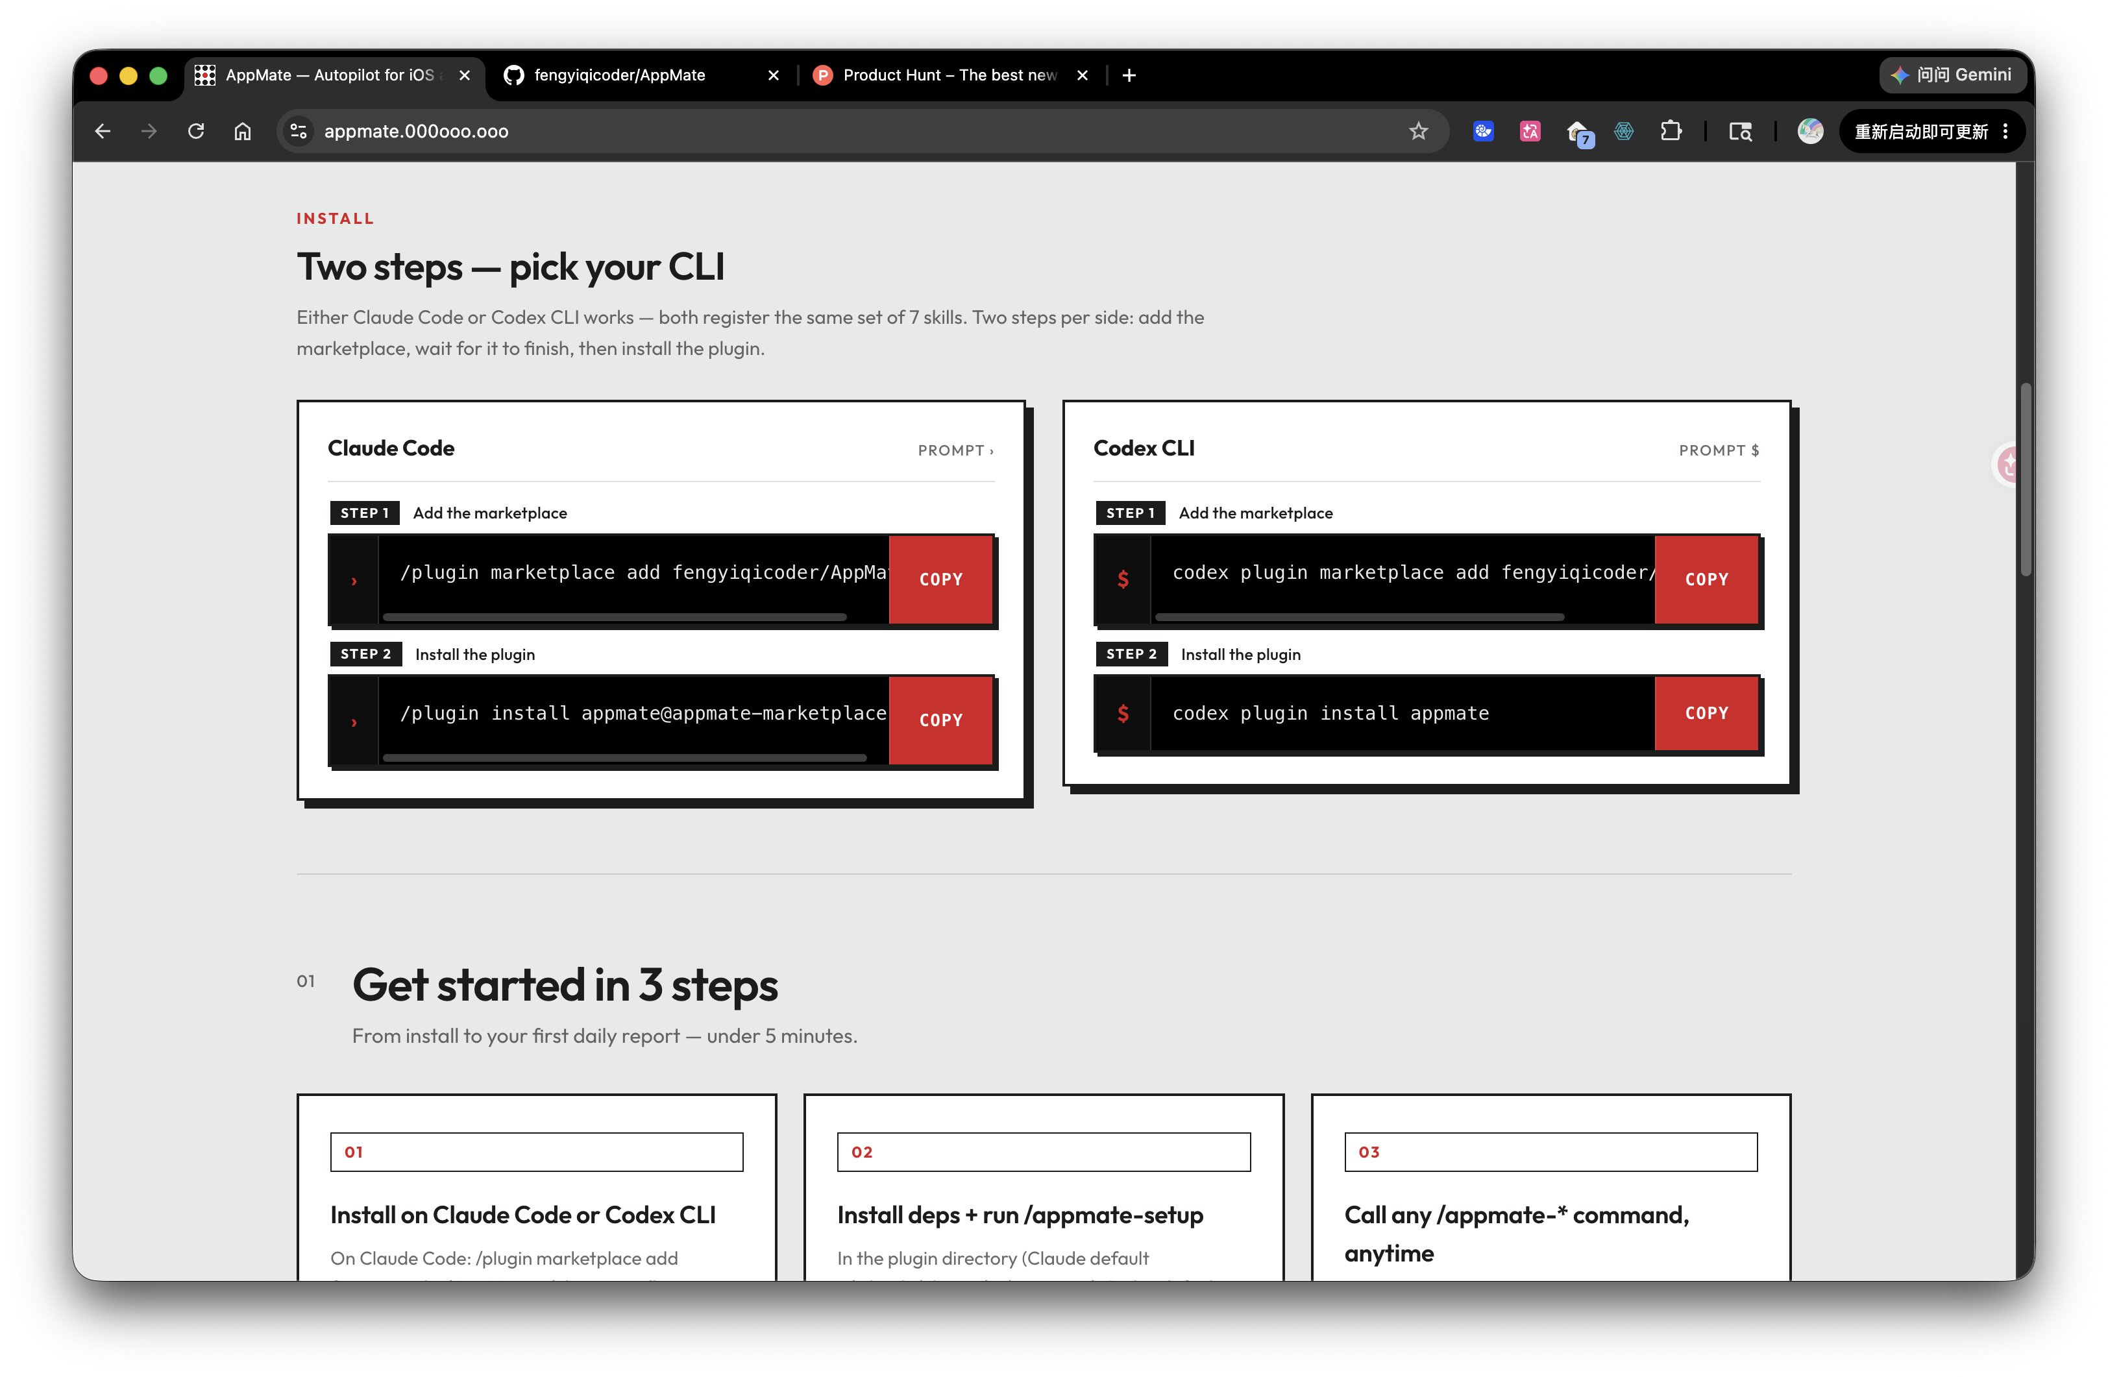
Task: View site information icon in address bar
Action: [299, 131]
